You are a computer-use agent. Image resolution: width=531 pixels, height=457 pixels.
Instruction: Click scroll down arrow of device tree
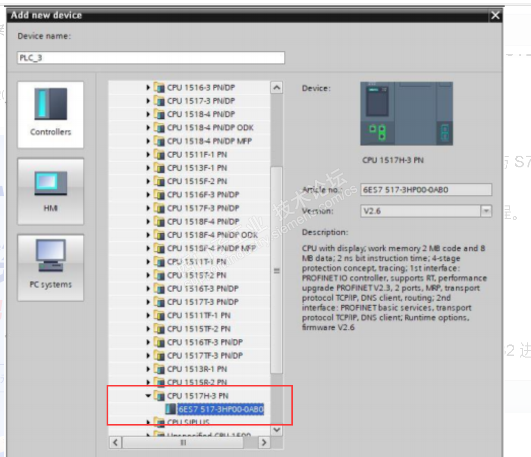(277, 430)
